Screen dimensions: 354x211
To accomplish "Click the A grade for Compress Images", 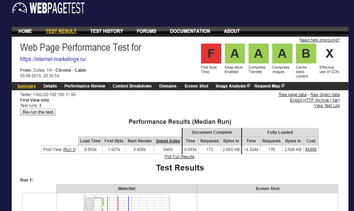I will tap(282, 54).
